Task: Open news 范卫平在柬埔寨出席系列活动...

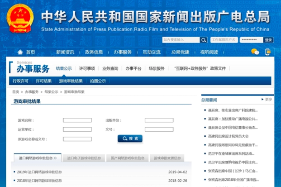Action: pyautogui.click(x=231, y=153)
